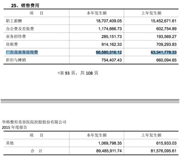Image resolution: width=180 pixels, height=156 pixels.
Task: Click the value 914,162.33
Action: tap(112, 45)
